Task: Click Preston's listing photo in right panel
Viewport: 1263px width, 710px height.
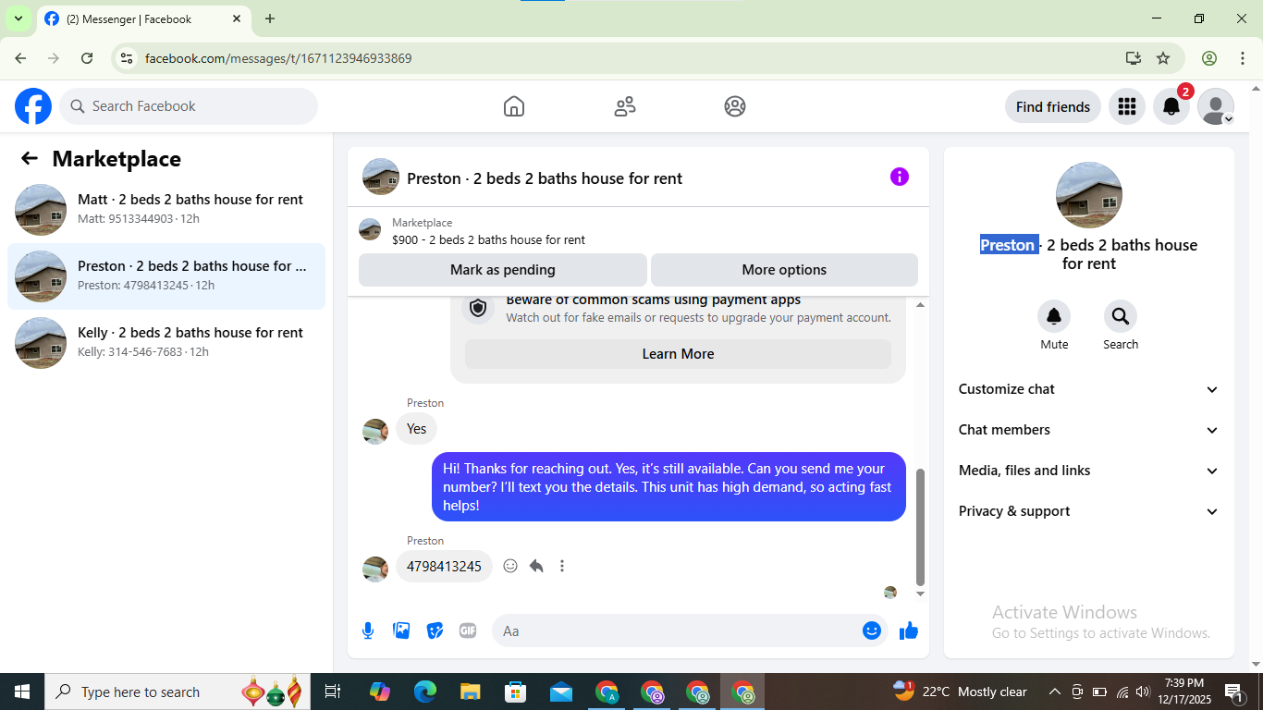Action: coord(1089,195)
